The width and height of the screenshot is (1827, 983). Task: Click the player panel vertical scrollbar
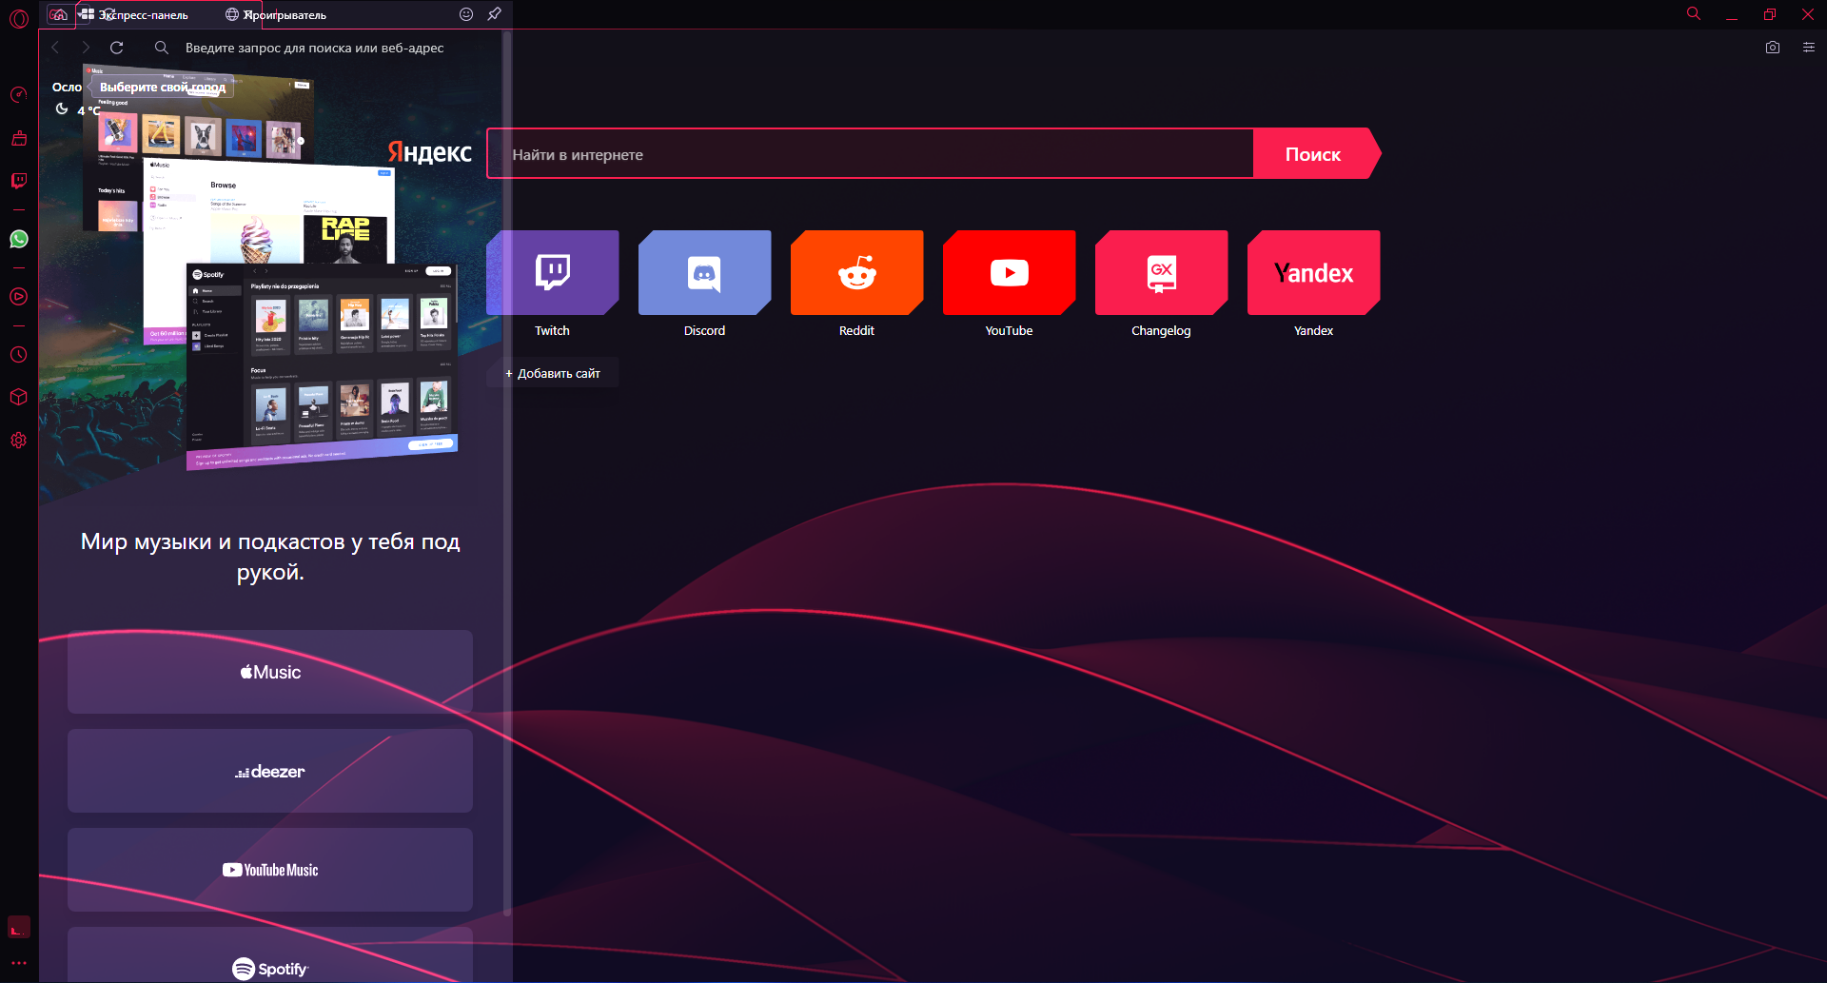click(507, 476)
